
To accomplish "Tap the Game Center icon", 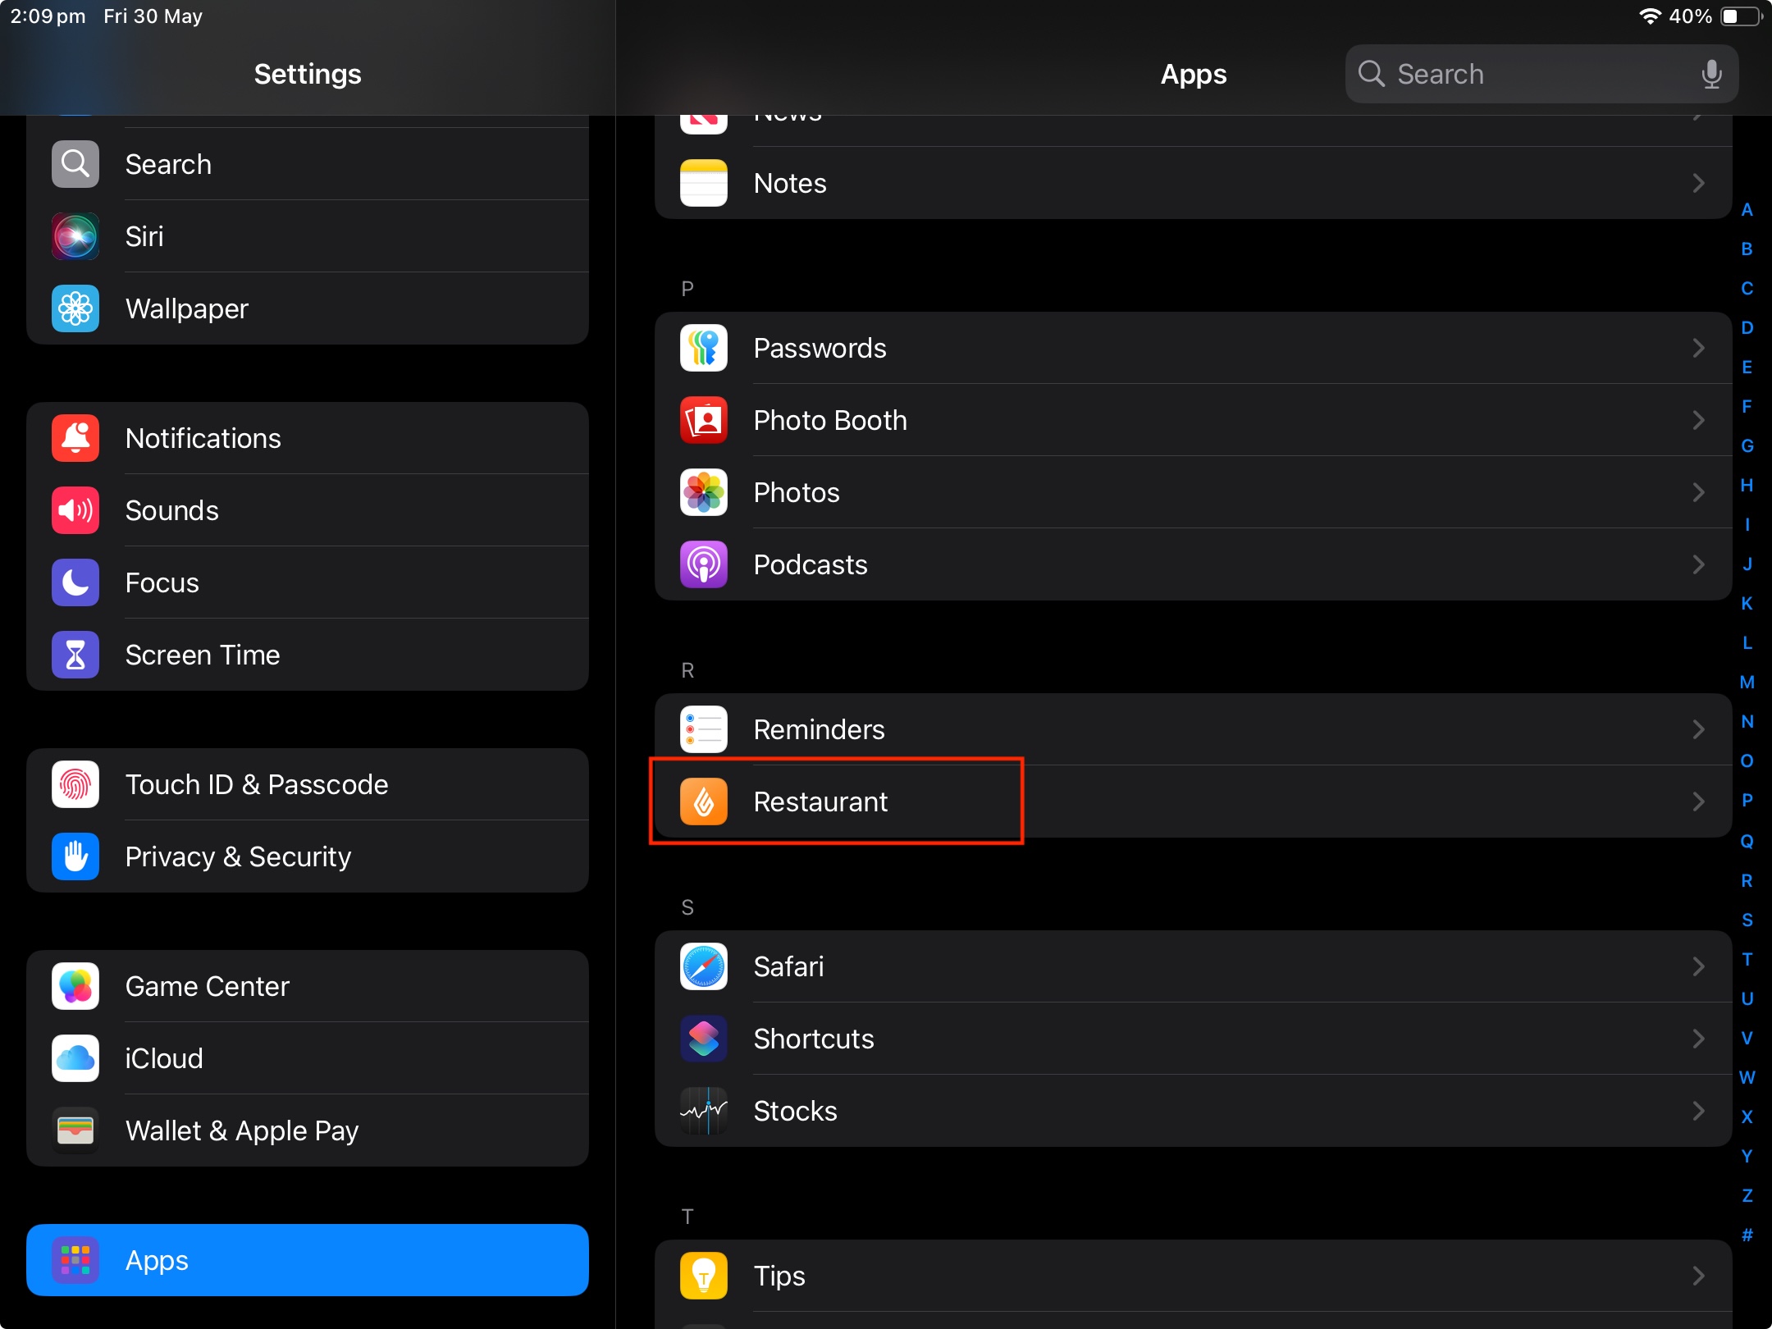I will coord(75,986).
